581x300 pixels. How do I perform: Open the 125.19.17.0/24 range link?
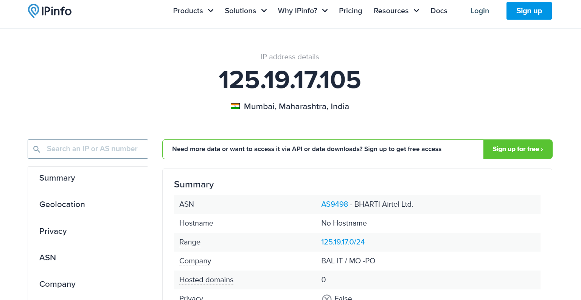[x=343, y=242]
